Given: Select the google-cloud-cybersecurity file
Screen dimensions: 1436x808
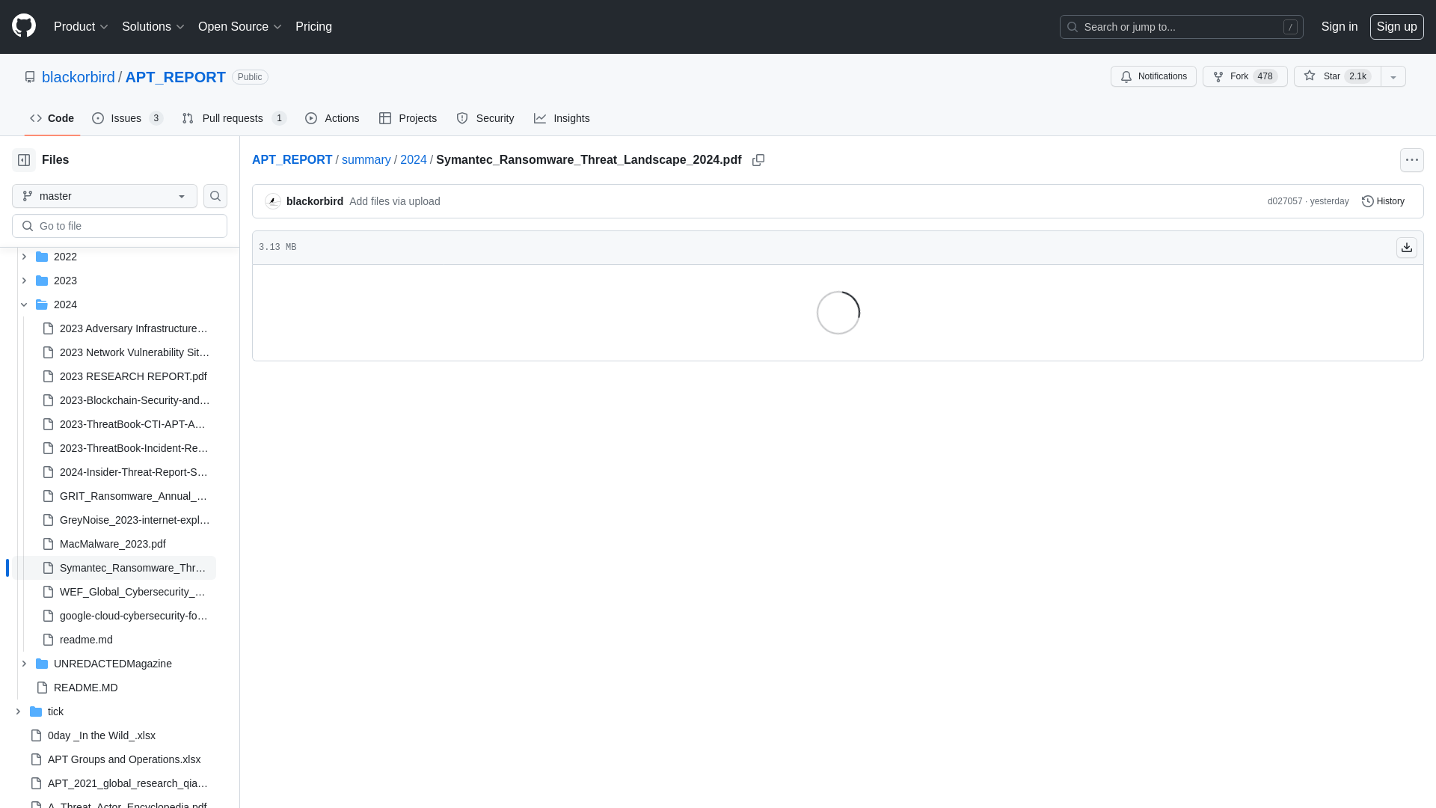Looking at the screenshot, I should point(134,616).
